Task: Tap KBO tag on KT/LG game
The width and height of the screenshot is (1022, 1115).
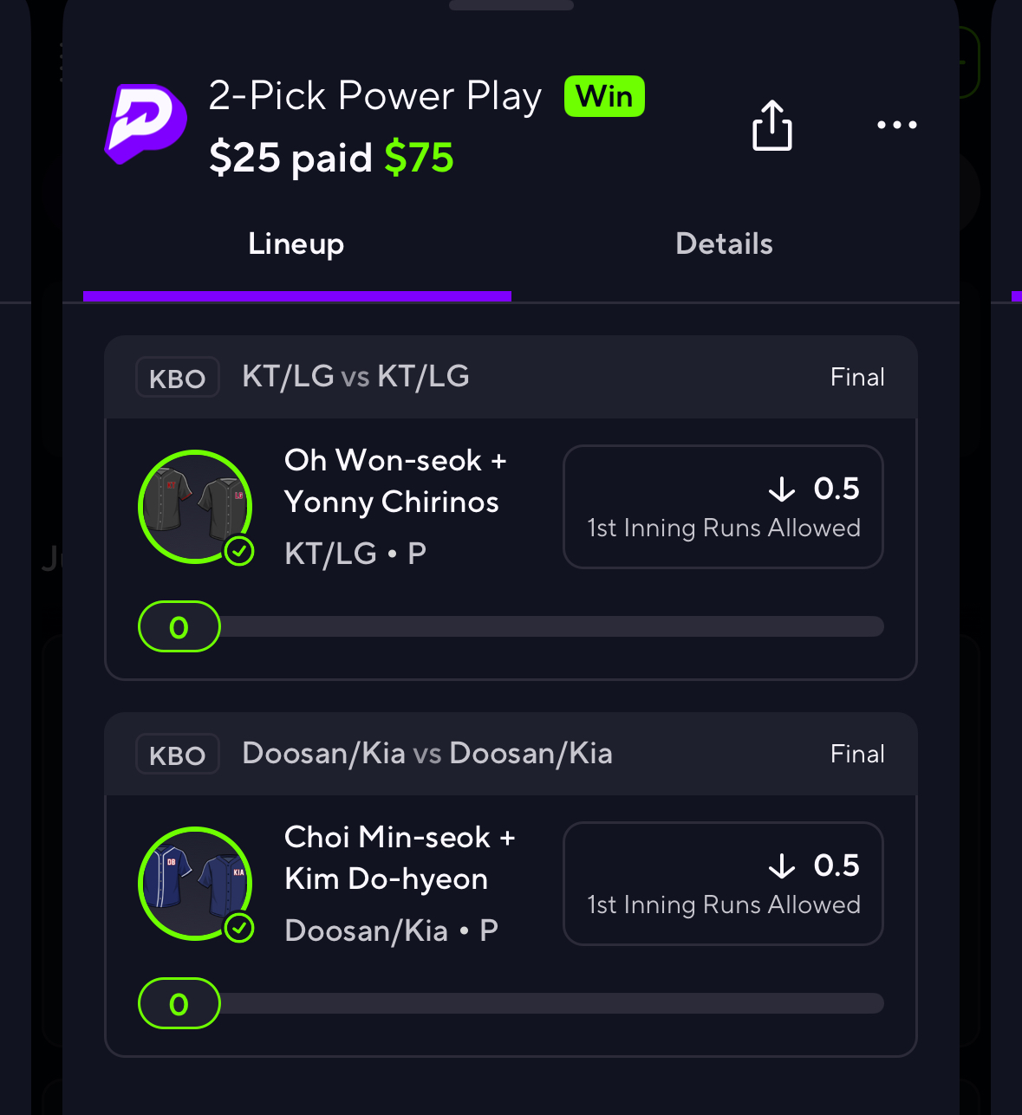Action: click(178, 378)
